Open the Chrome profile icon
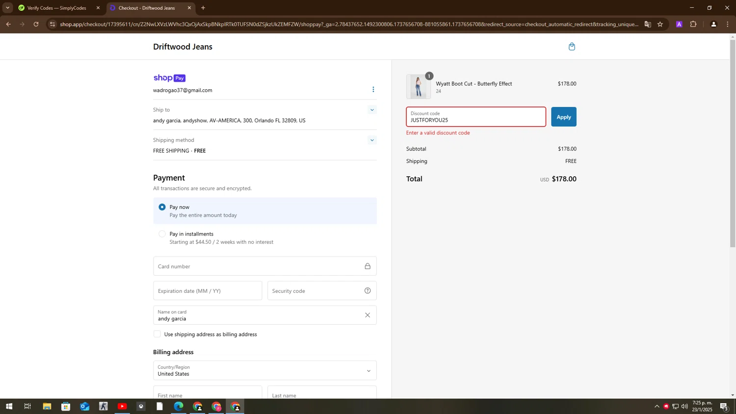The image size is (736, 414). coord(713,24)
